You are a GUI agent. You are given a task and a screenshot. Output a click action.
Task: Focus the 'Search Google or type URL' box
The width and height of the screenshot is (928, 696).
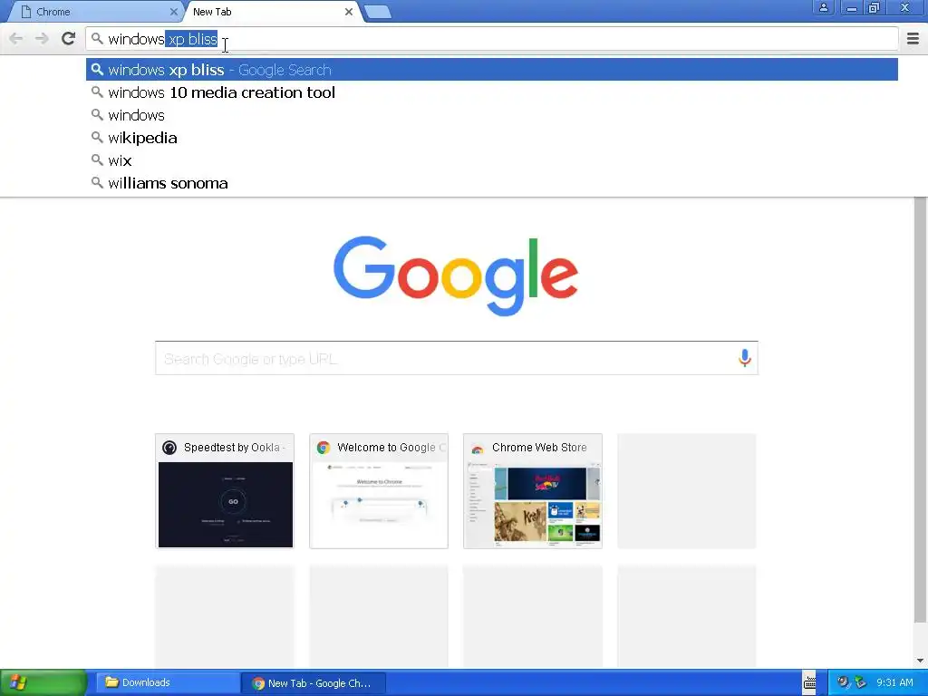(457, 358)
